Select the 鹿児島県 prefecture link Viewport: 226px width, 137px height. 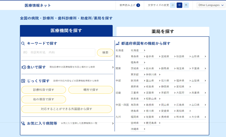[153, 123]
